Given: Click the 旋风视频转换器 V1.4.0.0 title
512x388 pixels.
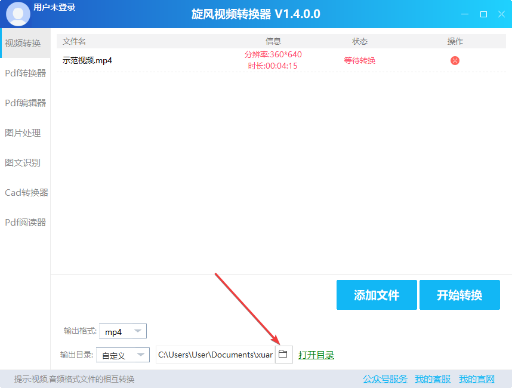Looking at the screenshot, I should [x=255, y=14].
